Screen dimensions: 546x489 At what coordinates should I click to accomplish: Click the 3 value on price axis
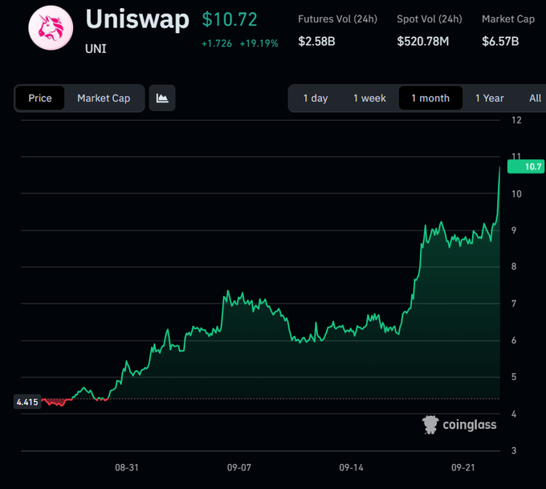pyautogui.click(x=514, y=450)
